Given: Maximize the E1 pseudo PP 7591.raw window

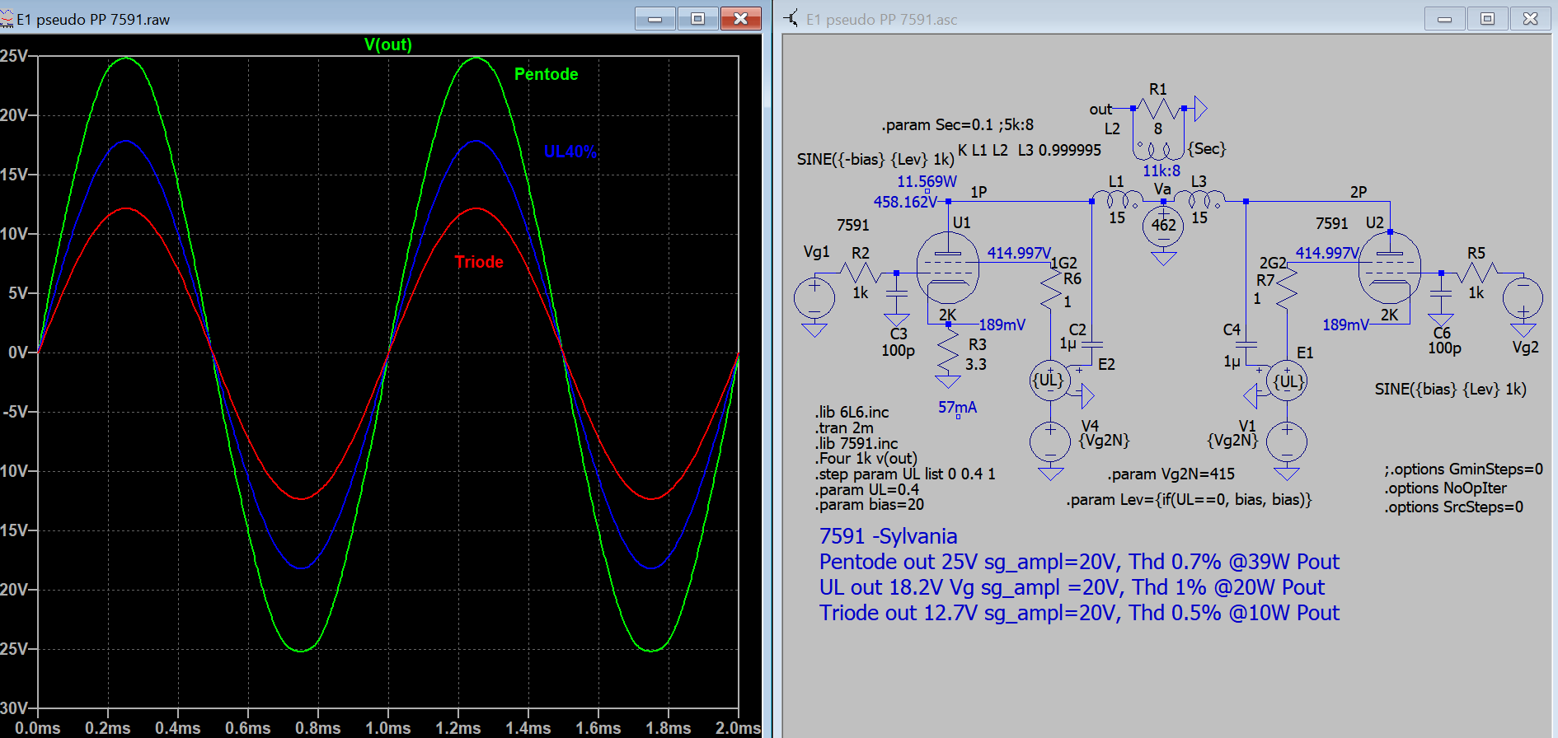Looking at the screenshot, I should tap(698, 18).
